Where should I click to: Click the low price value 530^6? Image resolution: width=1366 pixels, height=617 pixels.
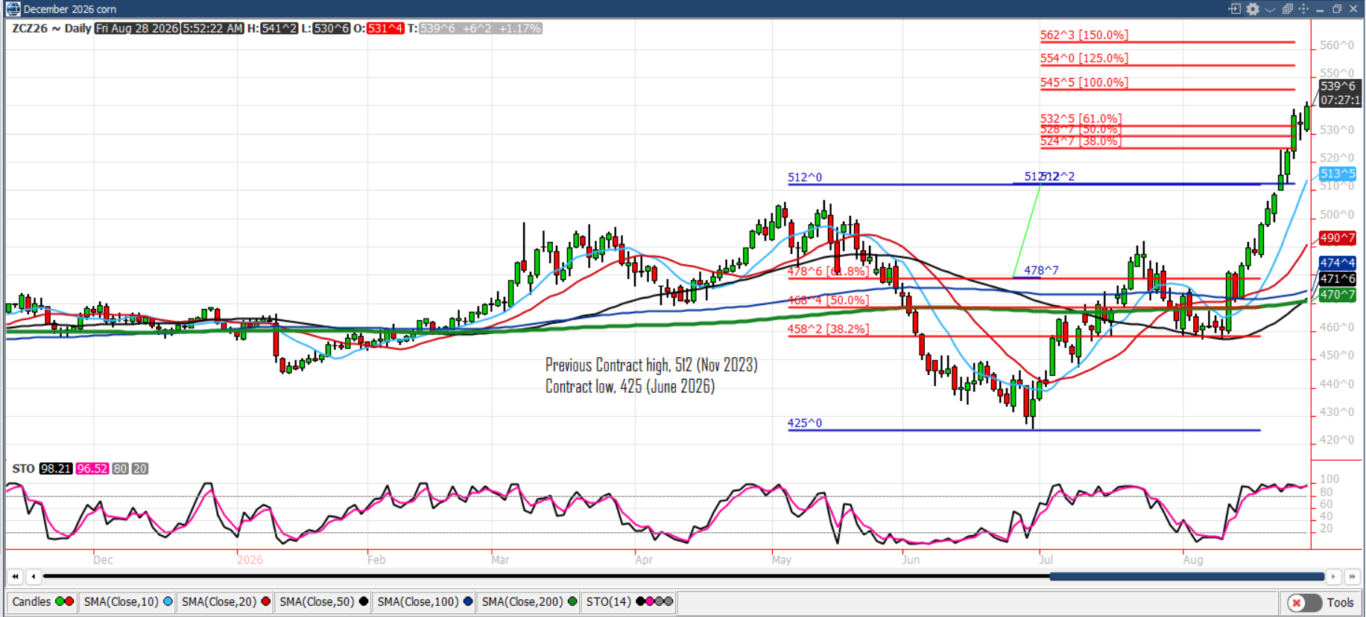[x=332, y=28]
